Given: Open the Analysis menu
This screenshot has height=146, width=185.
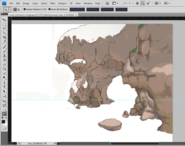Looking at the screenshot, I should [x=62, y=3].
